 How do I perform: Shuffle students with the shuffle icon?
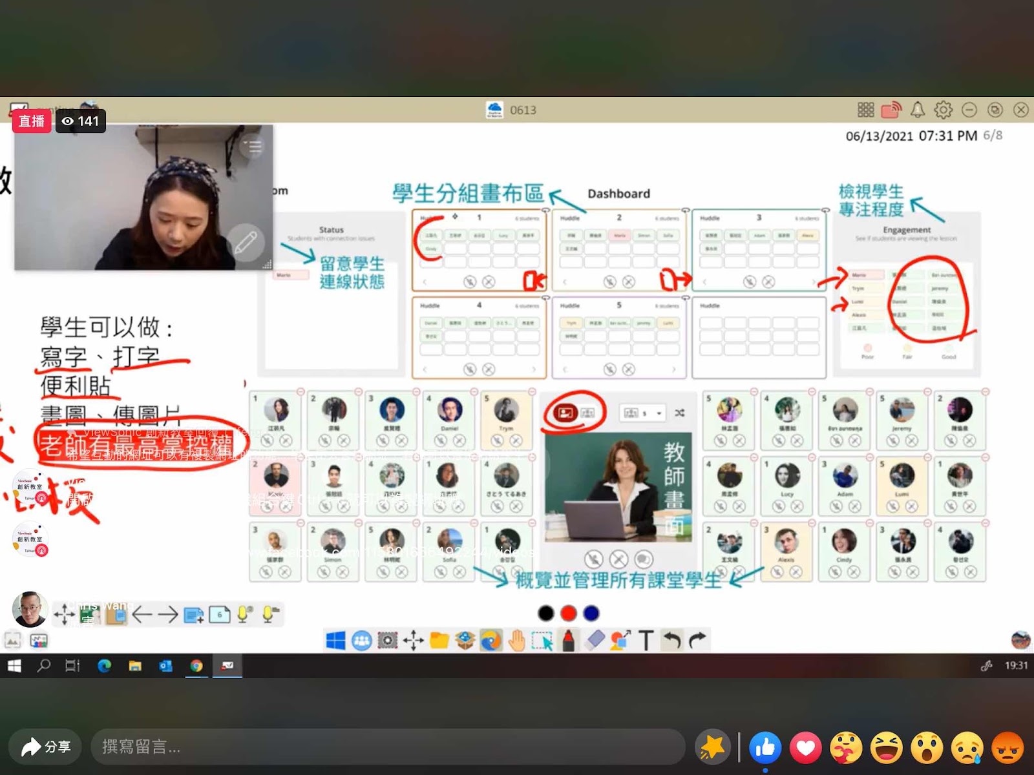(680, 413)
